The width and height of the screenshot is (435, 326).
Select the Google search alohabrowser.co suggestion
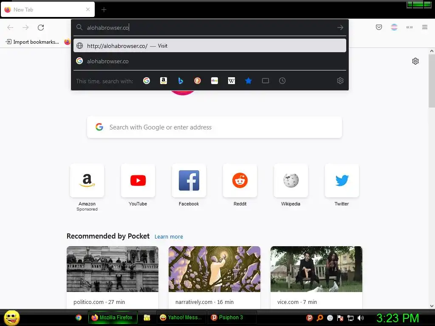click(210, 61)
